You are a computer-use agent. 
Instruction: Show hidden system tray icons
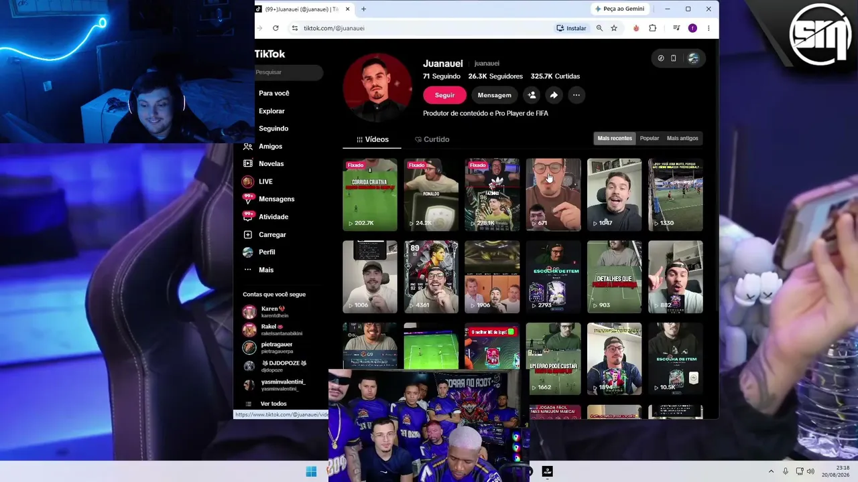(x=771, y=471)
